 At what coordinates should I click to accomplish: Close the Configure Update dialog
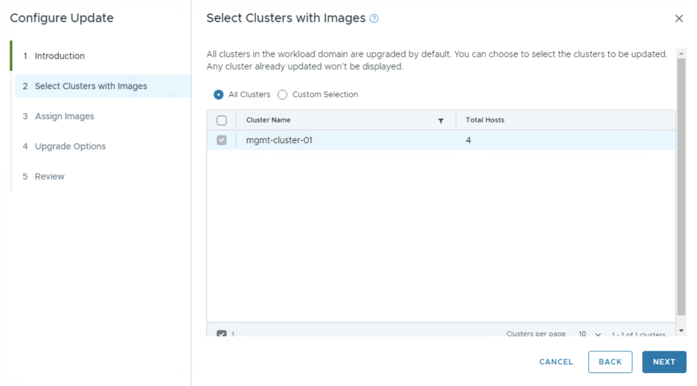pyautogui.click(x=679, y=19)
